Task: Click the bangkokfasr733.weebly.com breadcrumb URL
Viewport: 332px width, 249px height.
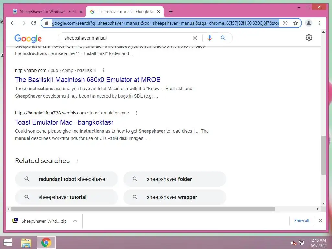Action: click(72, 113)
